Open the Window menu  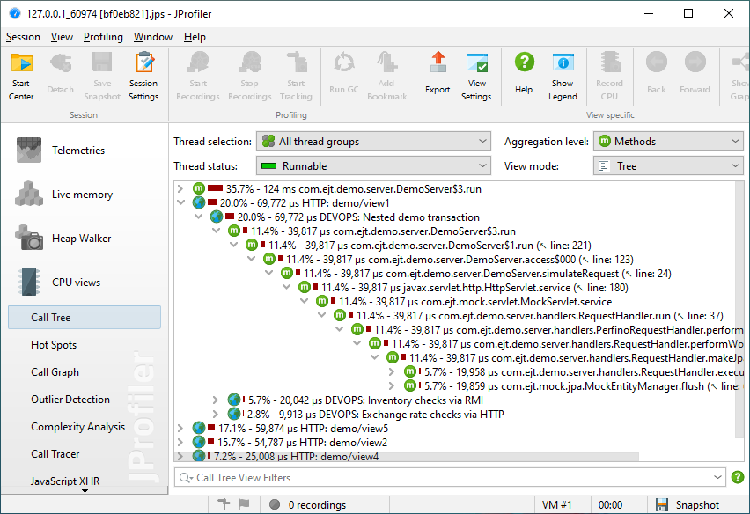coord(153,37)
